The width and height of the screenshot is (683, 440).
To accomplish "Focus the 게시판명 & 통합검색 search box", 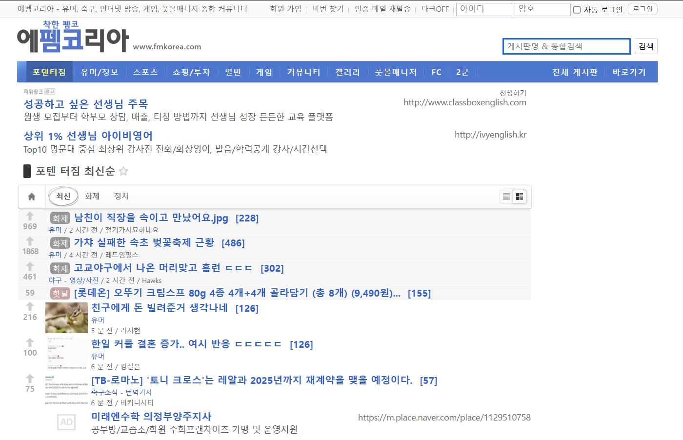I will (x=566, y=46).
